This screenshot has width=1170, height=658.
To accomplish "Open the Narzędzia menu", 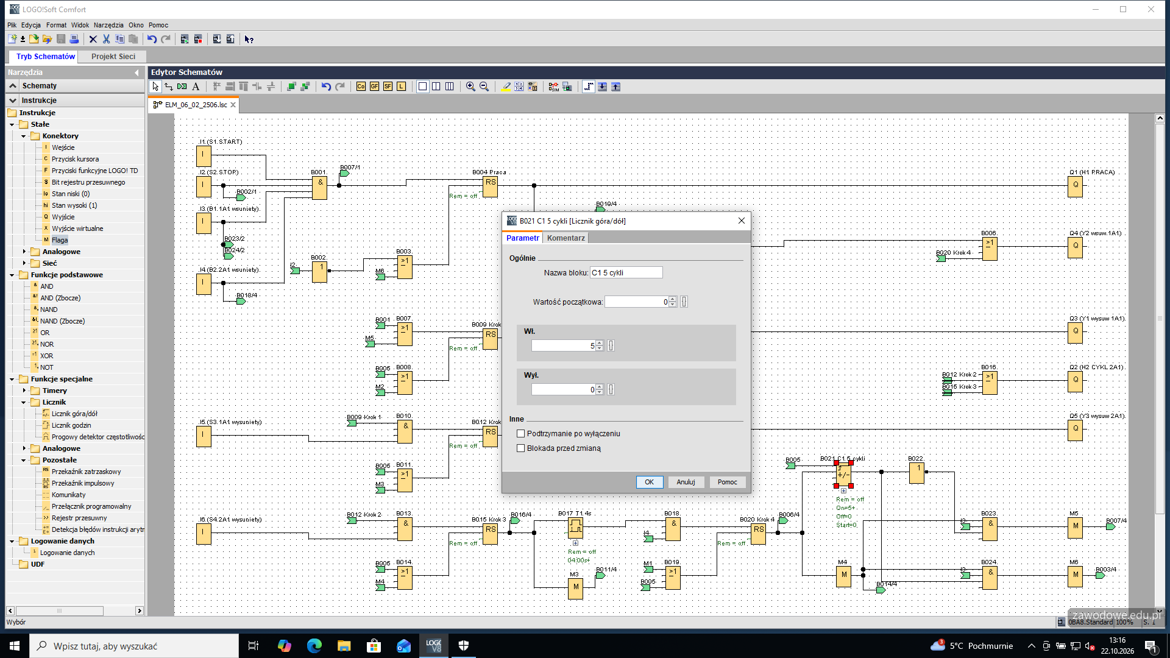I will 108,25.
